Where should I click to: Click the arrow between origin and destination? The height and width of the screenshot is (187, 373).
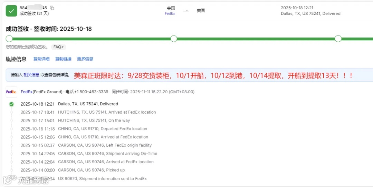tap(186, 11)
